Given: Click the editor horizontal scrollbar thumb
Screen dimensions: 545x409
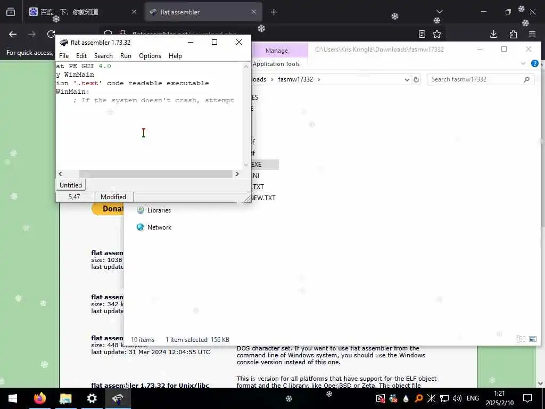Looking at the screenshot, I should pyautogui.click(x=155, y=174).
